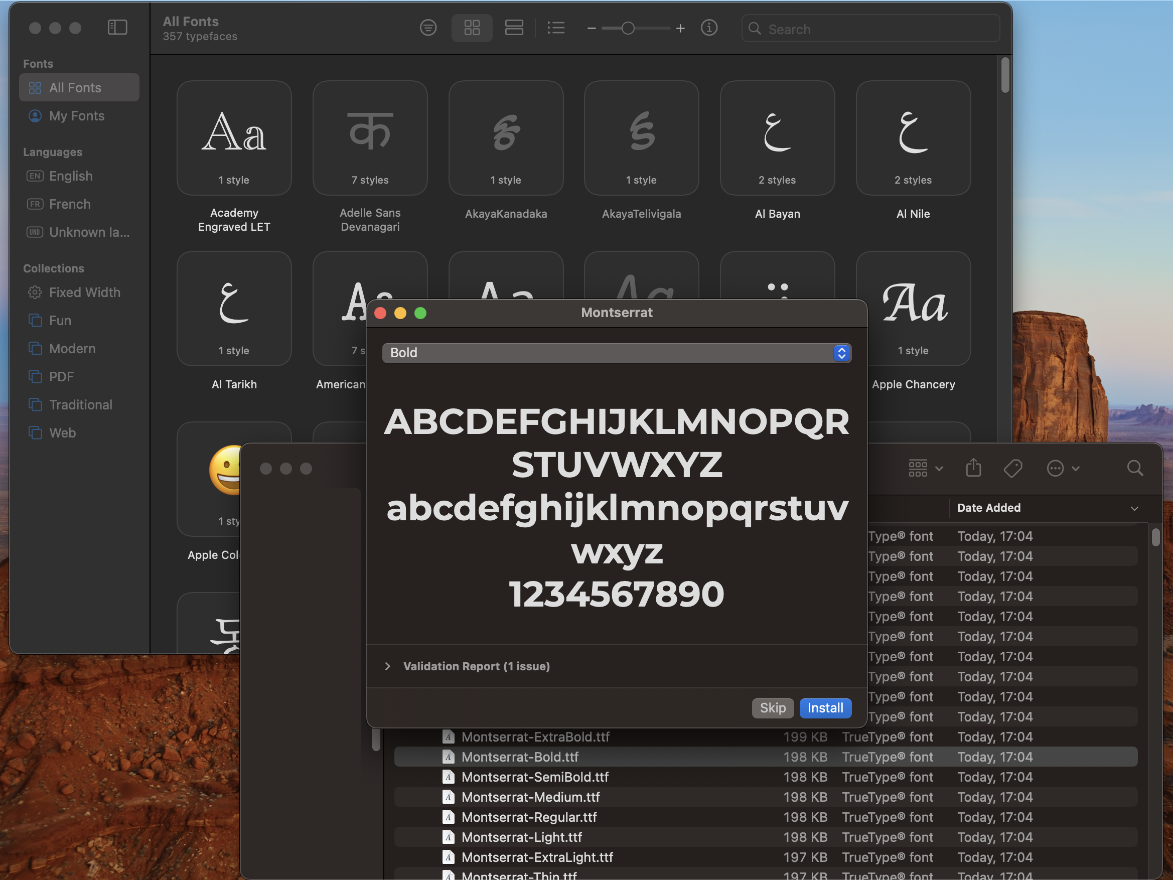
Task: Expand the Validation Report disclosure arrow
Action: [x=388, y=666]
